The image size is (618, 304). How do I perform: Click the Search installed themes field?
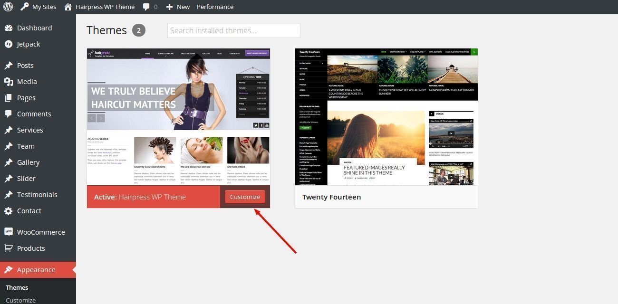click(233, 30)
